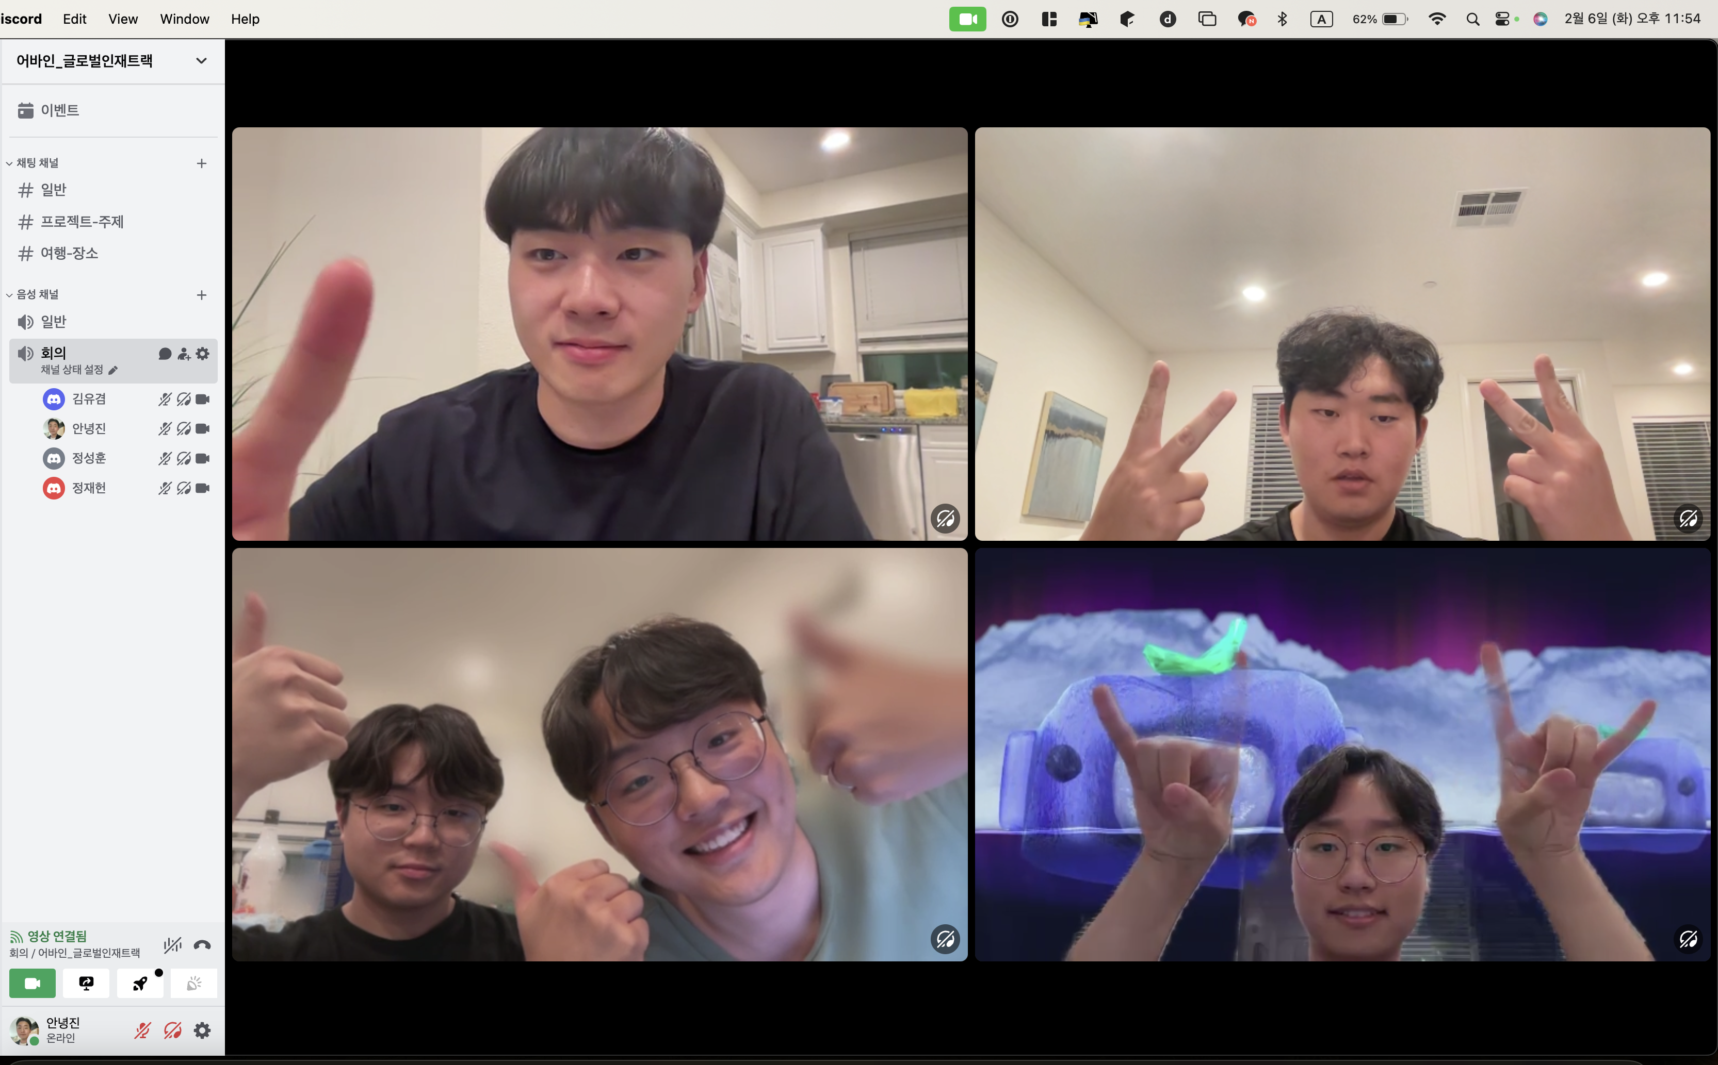
Task: Select the 정재헌 participant in voice list
Action: coord(89,488)
